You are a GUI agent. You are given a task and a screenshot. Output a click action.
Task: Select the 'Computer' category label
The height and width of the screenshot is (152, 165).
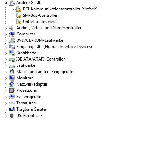[x=26, y=34]
